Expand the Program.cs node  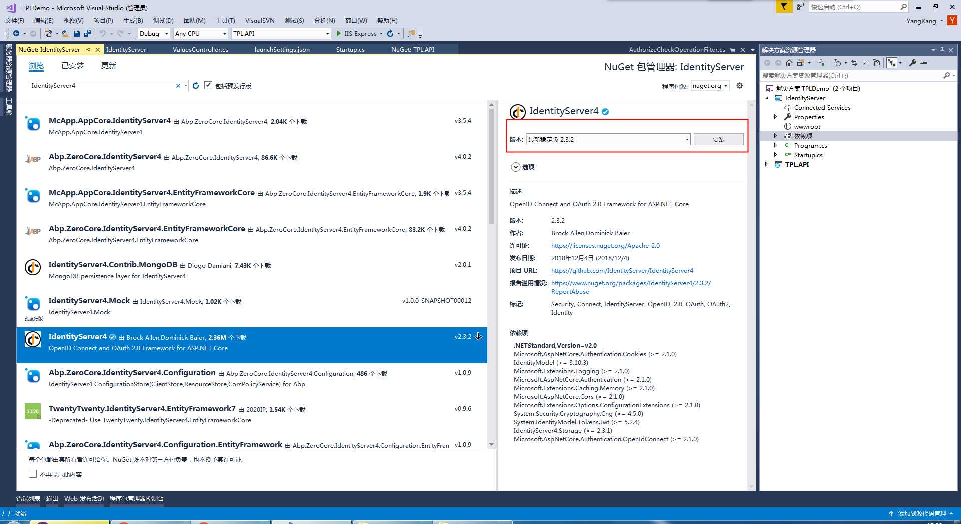click(x=776, y=145)
